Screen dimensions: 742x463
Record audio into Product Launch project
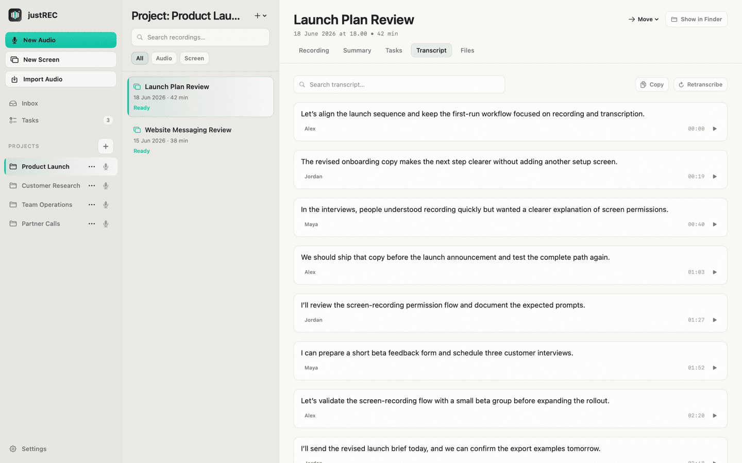(106, 167)
